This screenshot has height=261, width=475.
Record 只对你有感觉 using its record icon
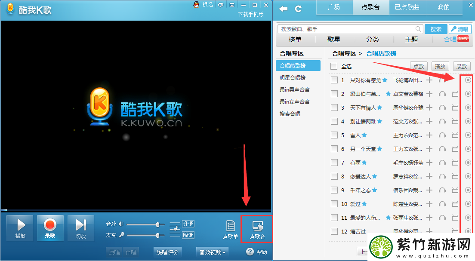coord(468,80)
